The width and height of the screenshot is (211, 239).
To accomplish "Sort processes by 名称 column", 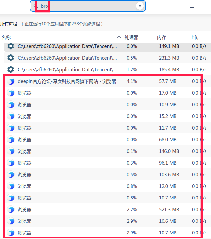I will coord(6,37).
